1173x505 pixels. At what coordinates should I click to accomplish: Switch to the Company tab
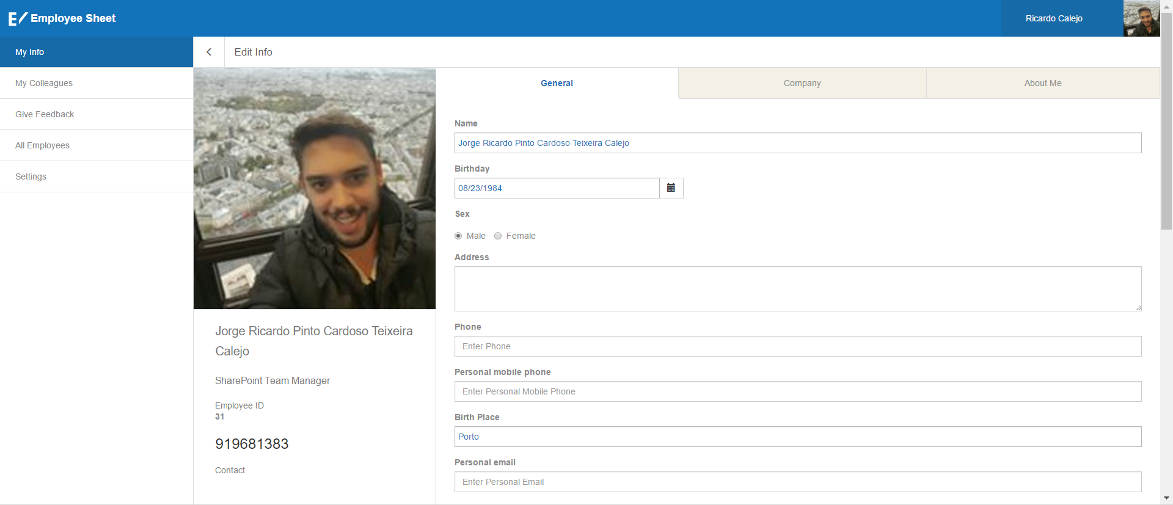coord(802,83)
